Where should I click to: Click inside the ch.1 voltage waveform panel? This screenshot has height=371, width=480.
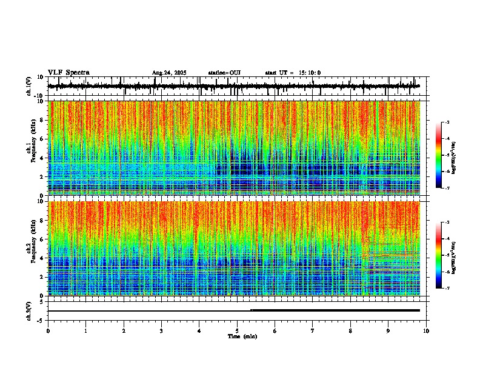238,86
